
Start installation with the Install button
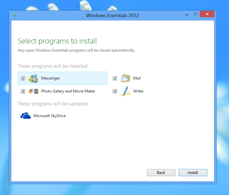193,173
